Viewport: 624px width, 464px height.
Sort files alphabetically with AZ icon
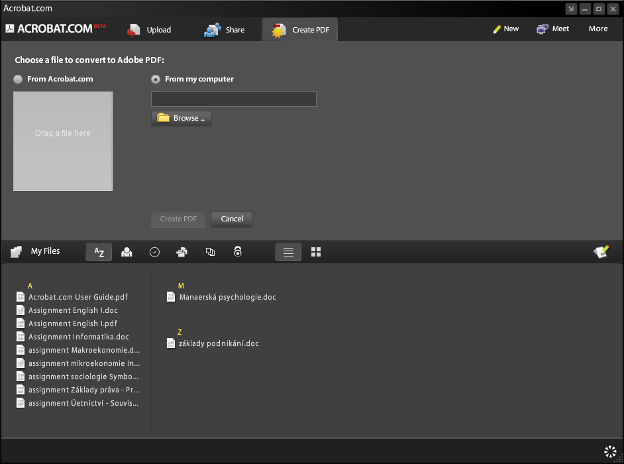(99, 252)
